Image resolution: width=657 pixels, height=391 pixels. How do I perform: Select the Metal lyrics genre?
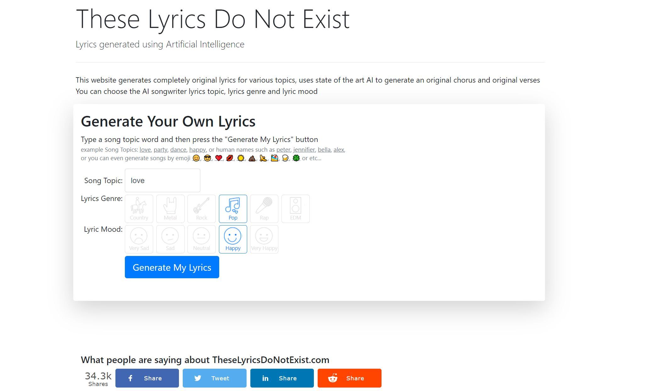click(x=170, y=209)
